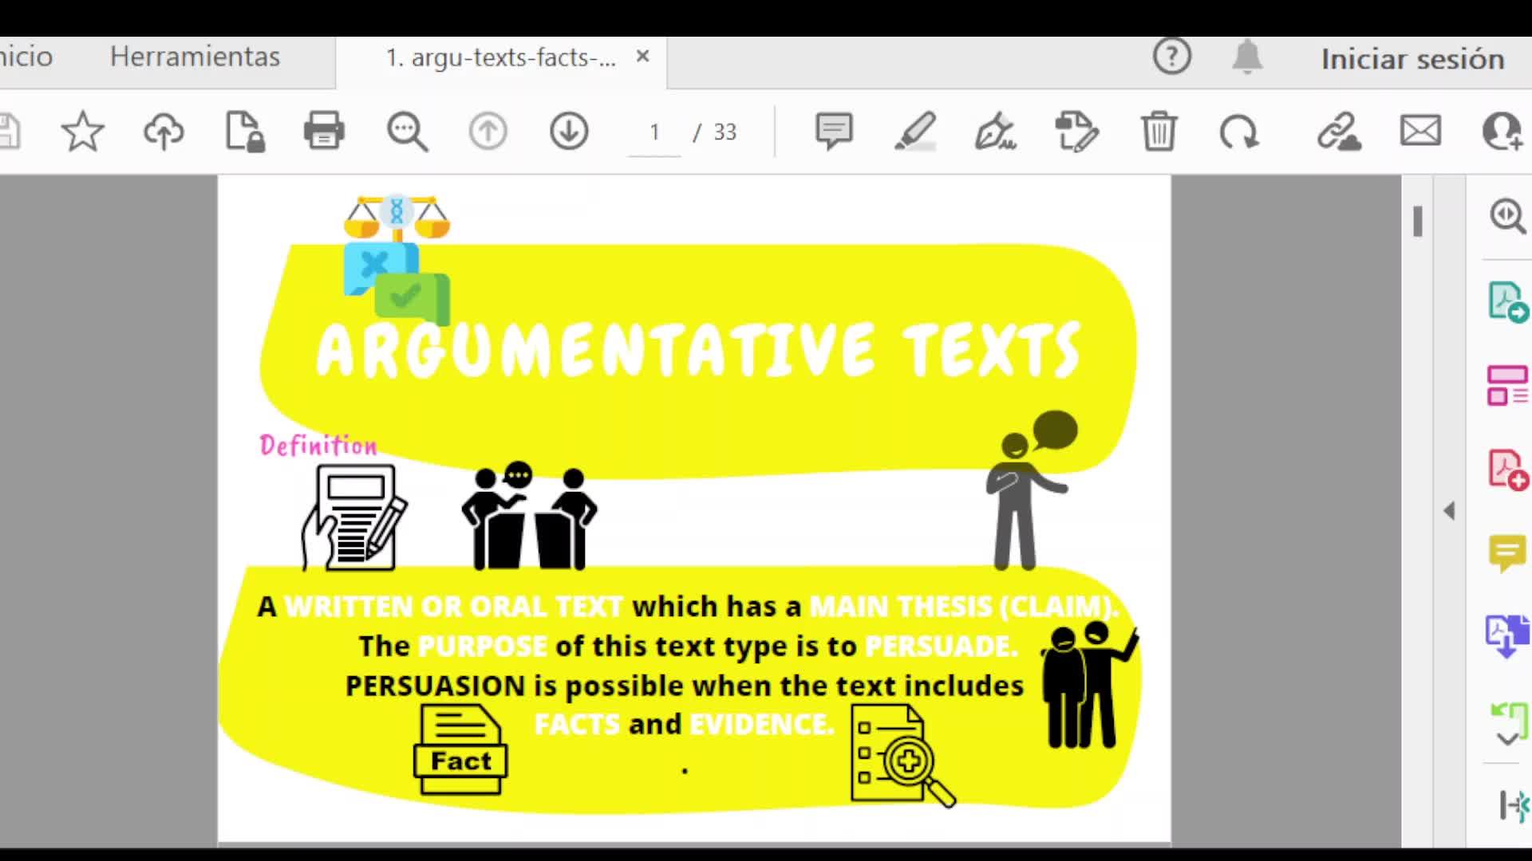The width and height of the screenshot is (1532, 861).
Task: Click the vertical scrollbar thumb
Action: pyautogui.click(x=1418, y=222)
